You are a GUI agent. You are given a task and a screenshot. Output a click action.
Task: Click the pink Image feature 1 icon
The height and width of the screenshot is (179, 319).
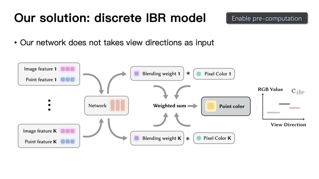pyautogui.click(x=67, y=69)
